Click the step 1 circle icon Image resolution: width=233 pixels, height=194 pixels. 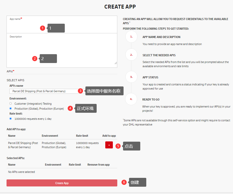point(131,37)
